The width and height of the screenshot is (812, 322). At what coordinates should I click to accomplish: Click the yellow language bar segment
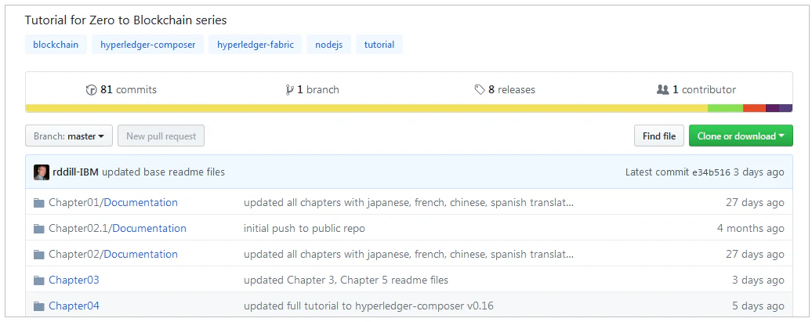coord(367,108)
